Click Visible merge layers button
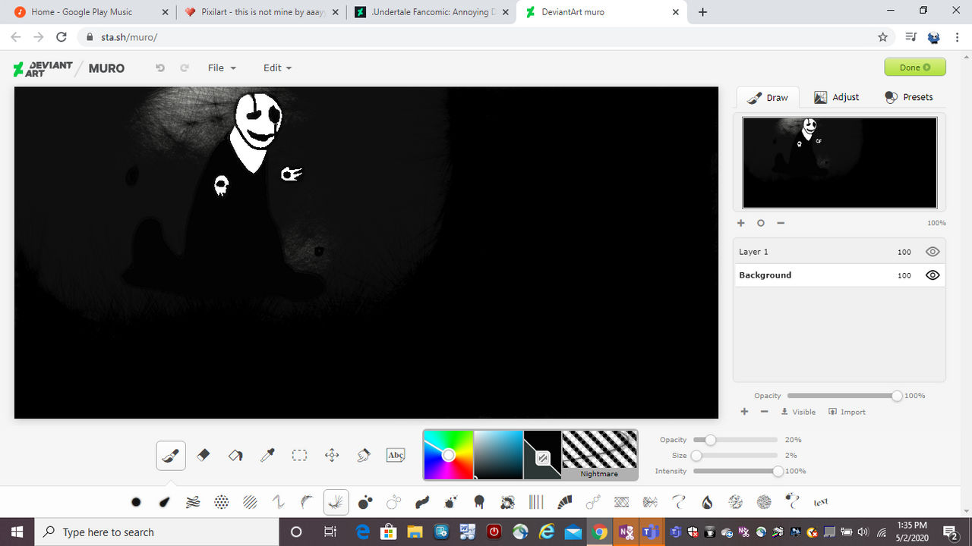 [x=798, y=412]
